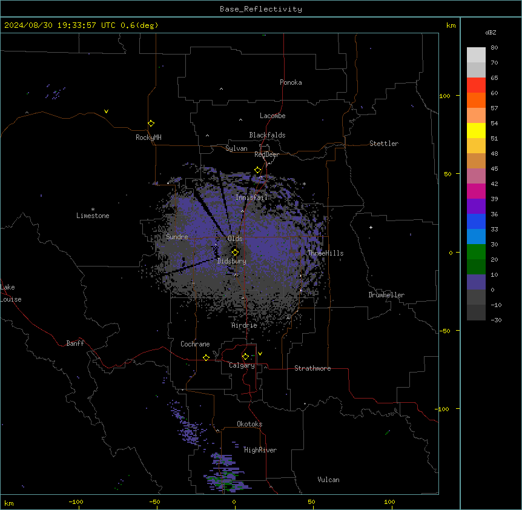Click the Limestone label

[93, 216]
